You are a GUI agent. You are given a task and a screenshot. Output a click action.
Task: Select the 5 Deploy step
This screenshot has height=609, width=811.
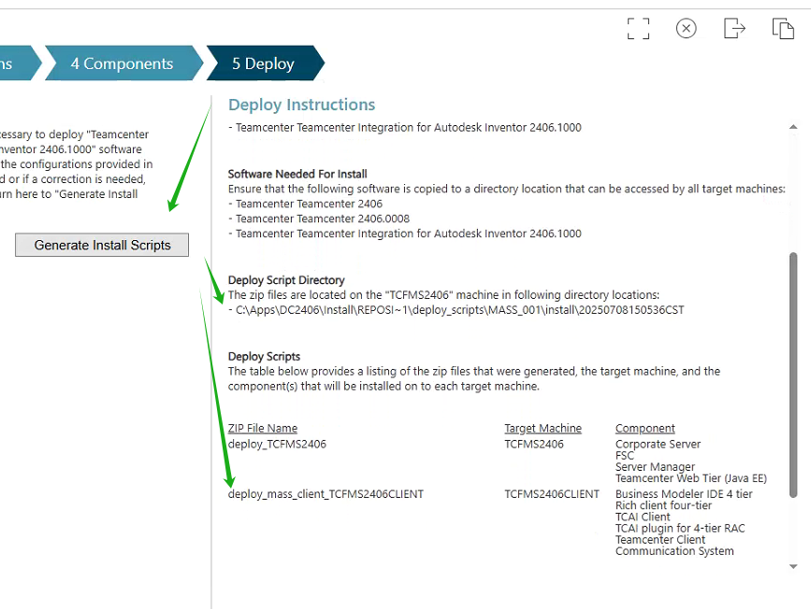265,63
